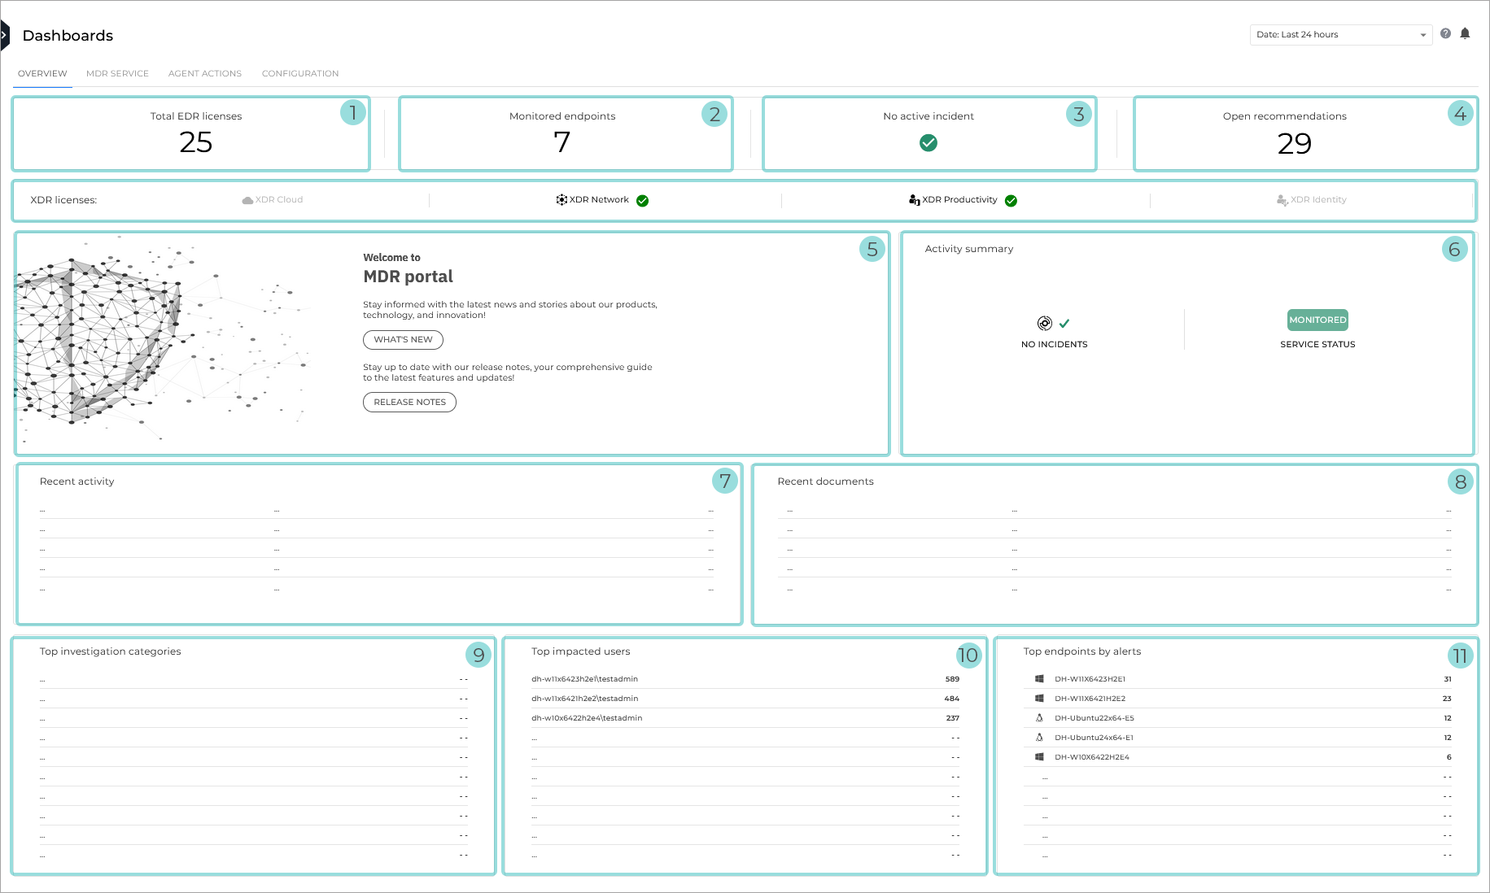Click the green checkmark in No active incident

[x=929, y=142]
